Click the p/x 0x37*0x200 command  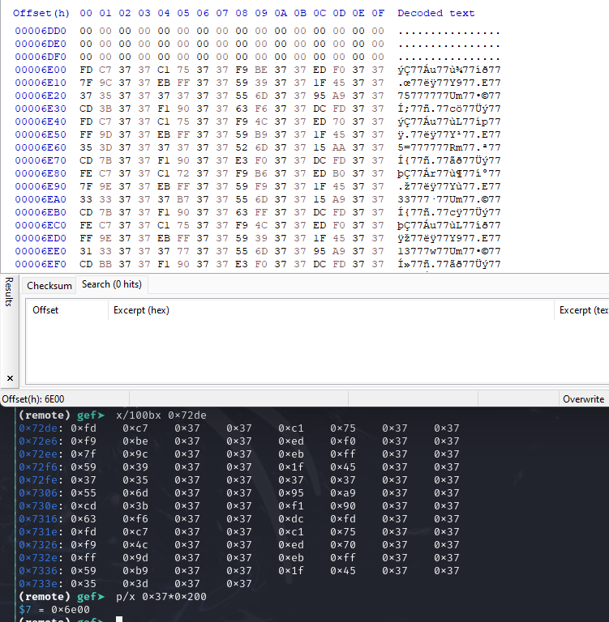pyautogui.click(x=161, y=597)
